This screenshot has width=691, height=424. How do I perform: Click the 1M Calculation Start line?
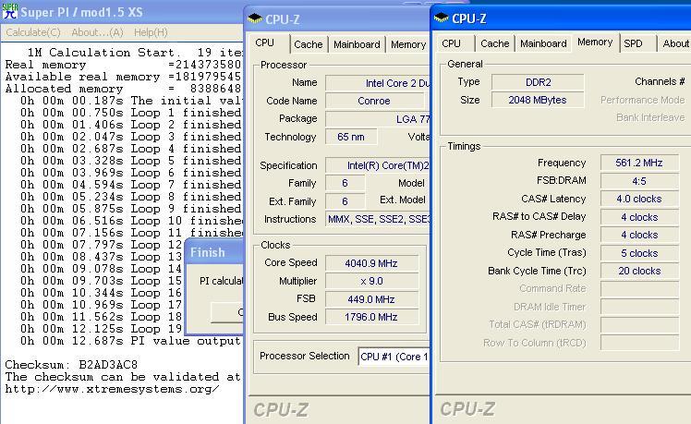coord(135,53)
